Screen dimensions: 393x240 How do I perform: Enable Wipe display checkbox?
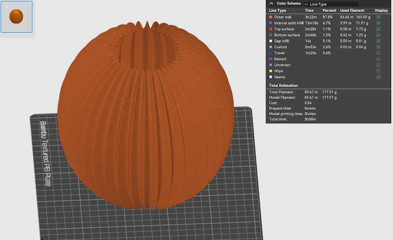point(379,71)
